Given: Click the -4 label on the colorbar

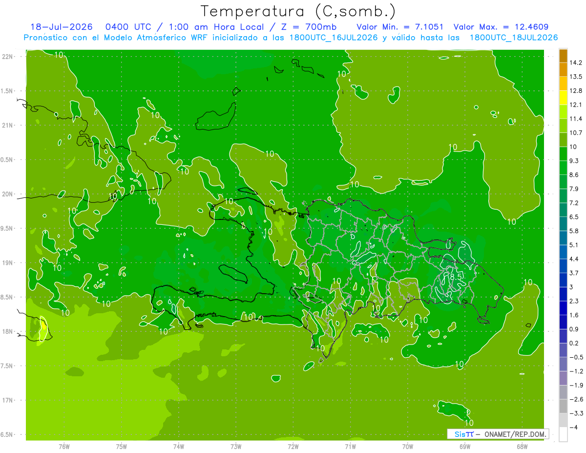Looking at the screenshot, I should click(x=573, y=428).
